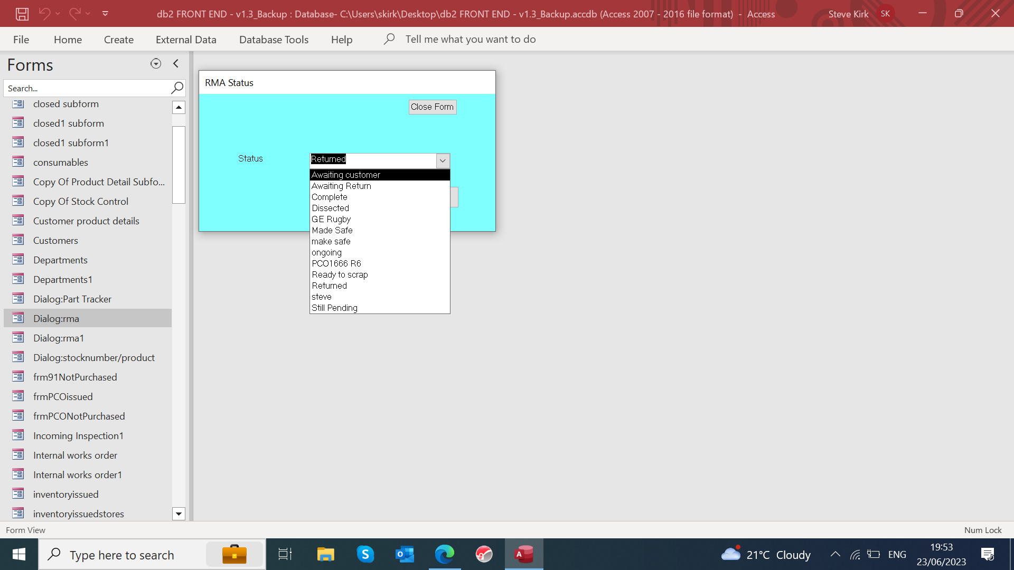
Task: Open the Dialog:rma1 form
Action: coord(58,338)
